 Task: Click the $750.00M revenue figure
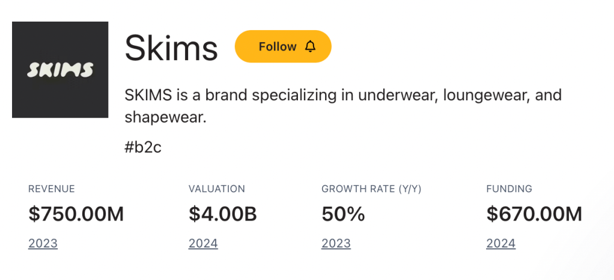point(76,214)
